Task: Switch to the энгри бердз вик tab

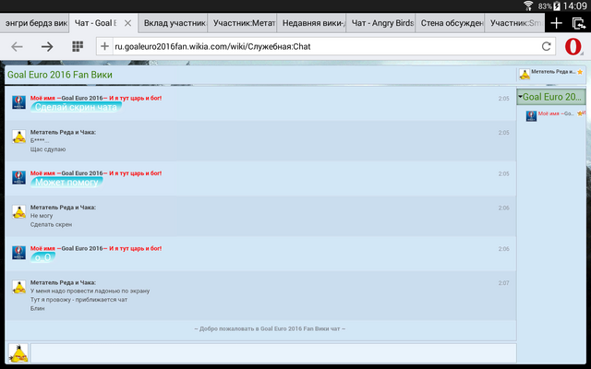Action: 34,23
